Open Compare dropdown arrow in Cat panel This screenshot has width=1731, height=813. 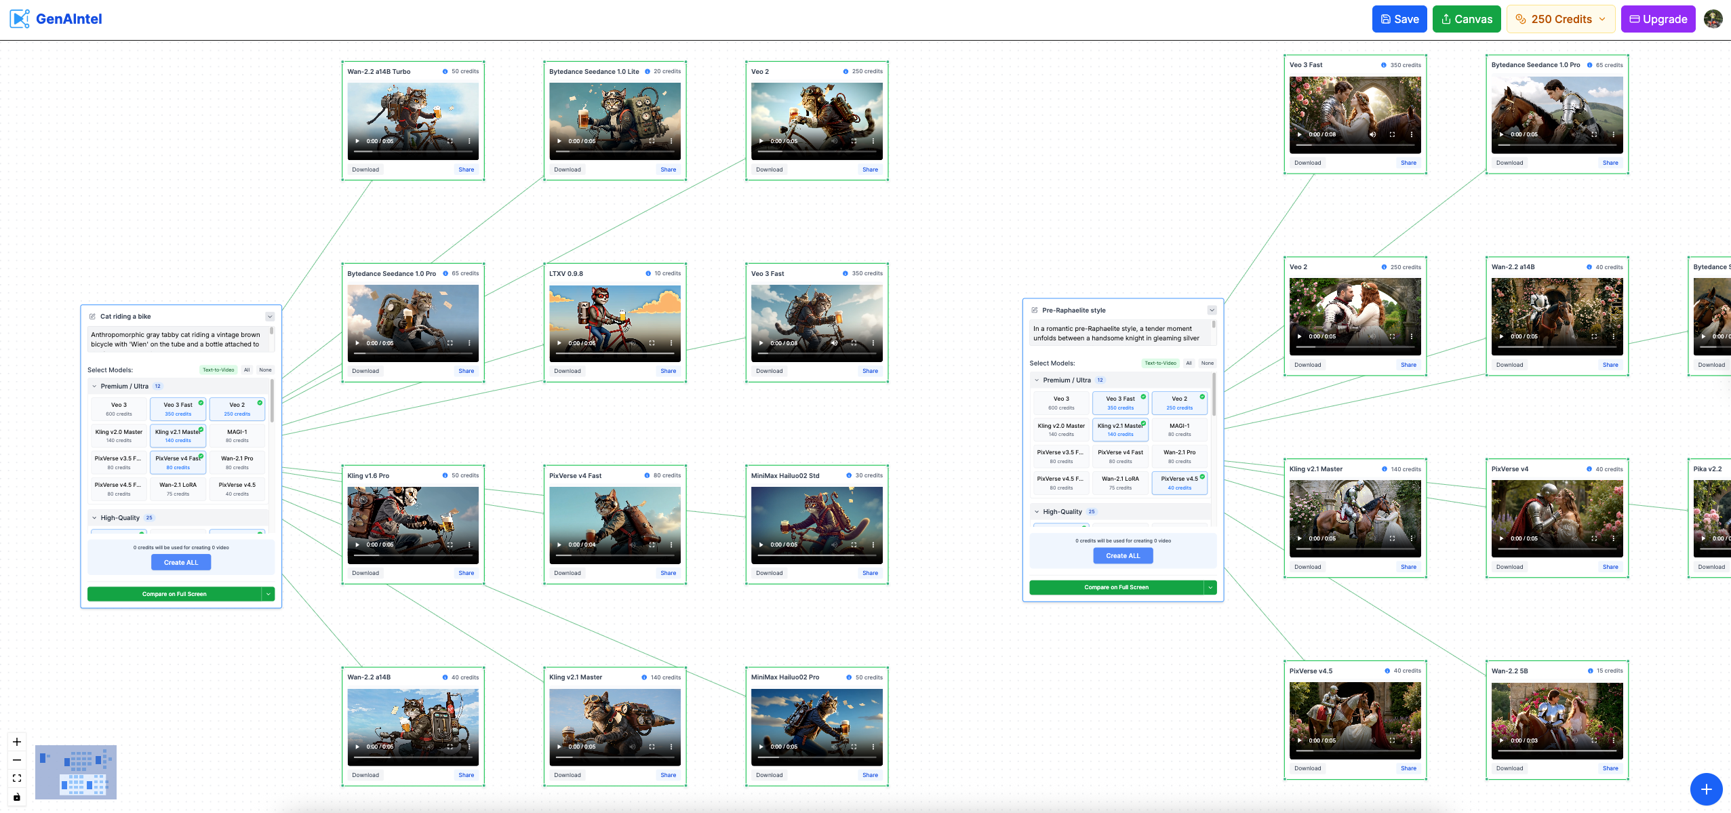(x=268, y=594)
